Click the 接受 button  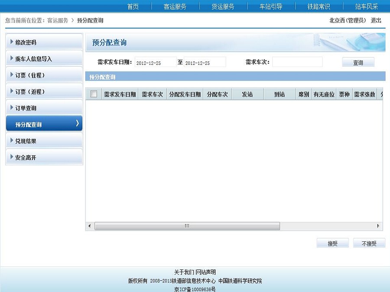point(332,244)
